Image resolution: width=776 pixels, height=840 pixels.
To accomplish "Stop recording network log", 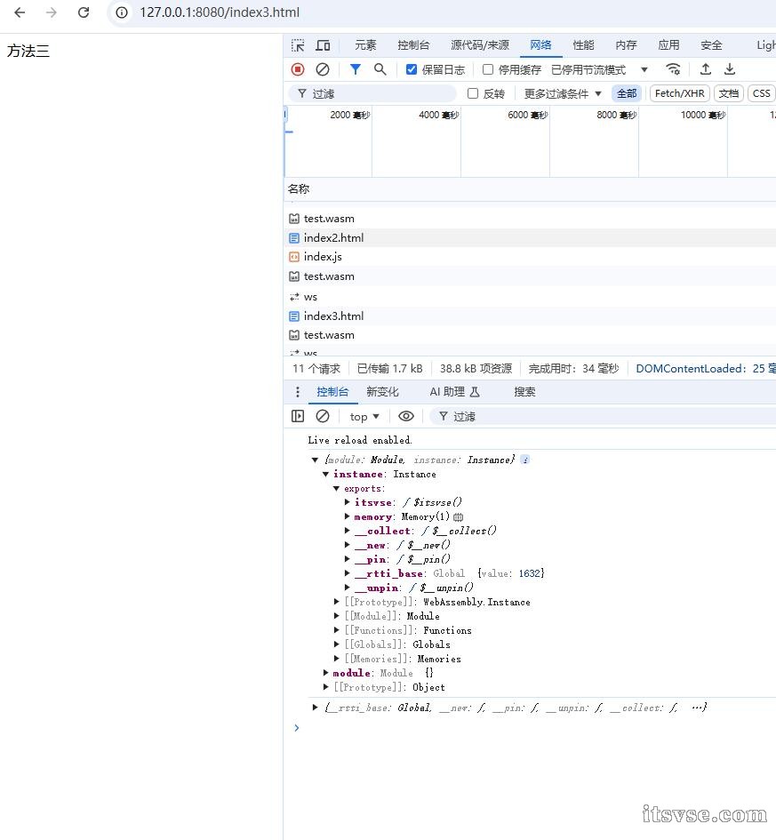I will pyautogui.click(x=298, y=69).
